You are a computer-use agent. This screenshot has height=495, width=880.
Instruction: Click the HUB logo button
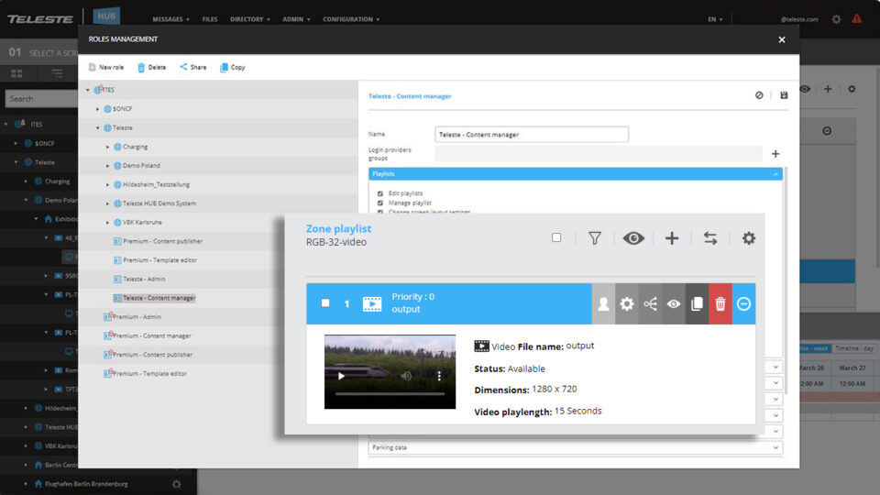point(106,16)
